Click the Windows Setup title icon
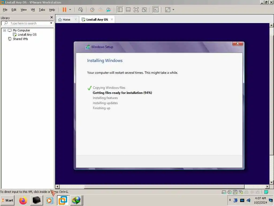This screenshot has height=206, width=274. (87, 47)
